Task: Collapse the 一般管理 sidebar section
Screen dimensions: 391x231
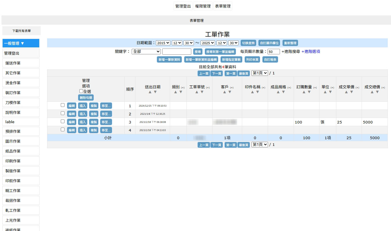Action: pos(21,43)
